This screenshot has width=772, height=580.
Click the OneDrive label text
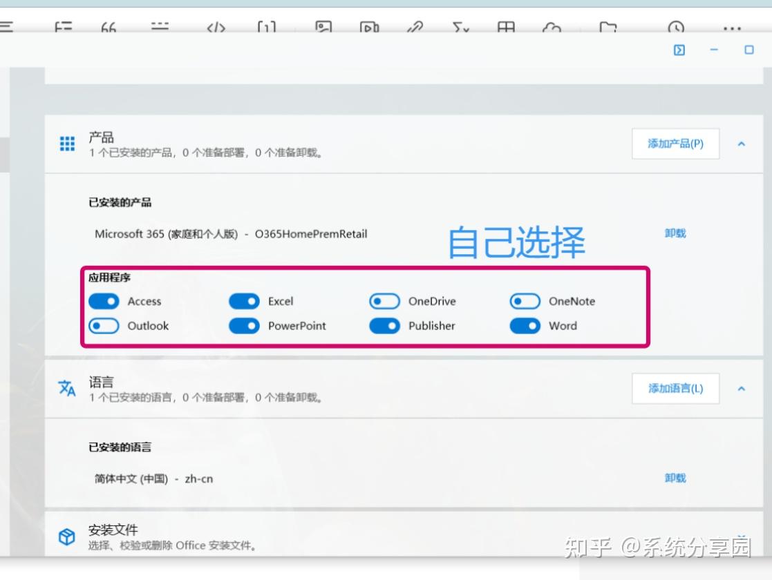(x=432, y=302)
